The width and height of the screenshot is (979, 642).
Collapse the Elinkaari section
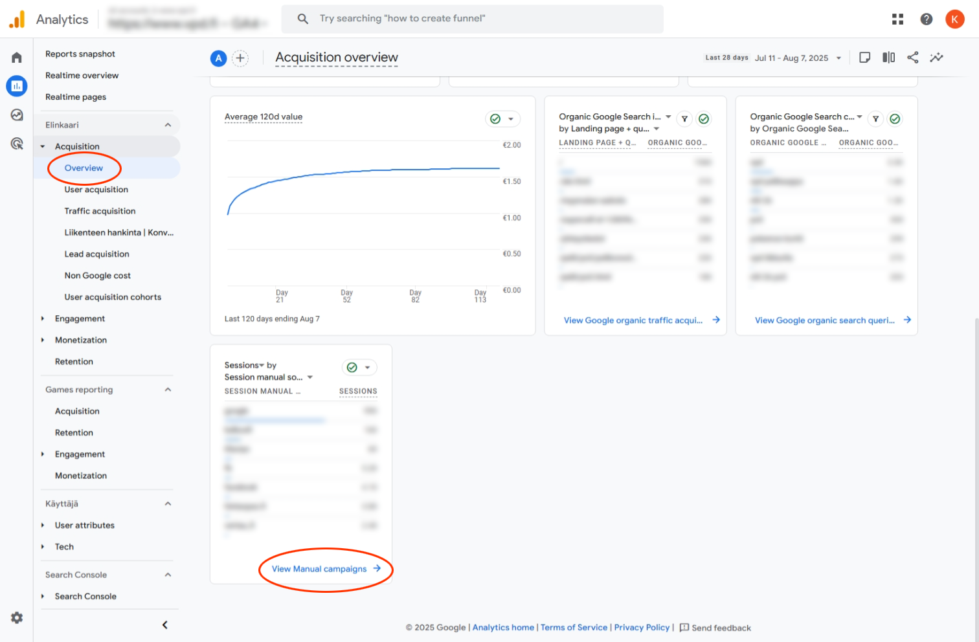click(x=168, y=125)
